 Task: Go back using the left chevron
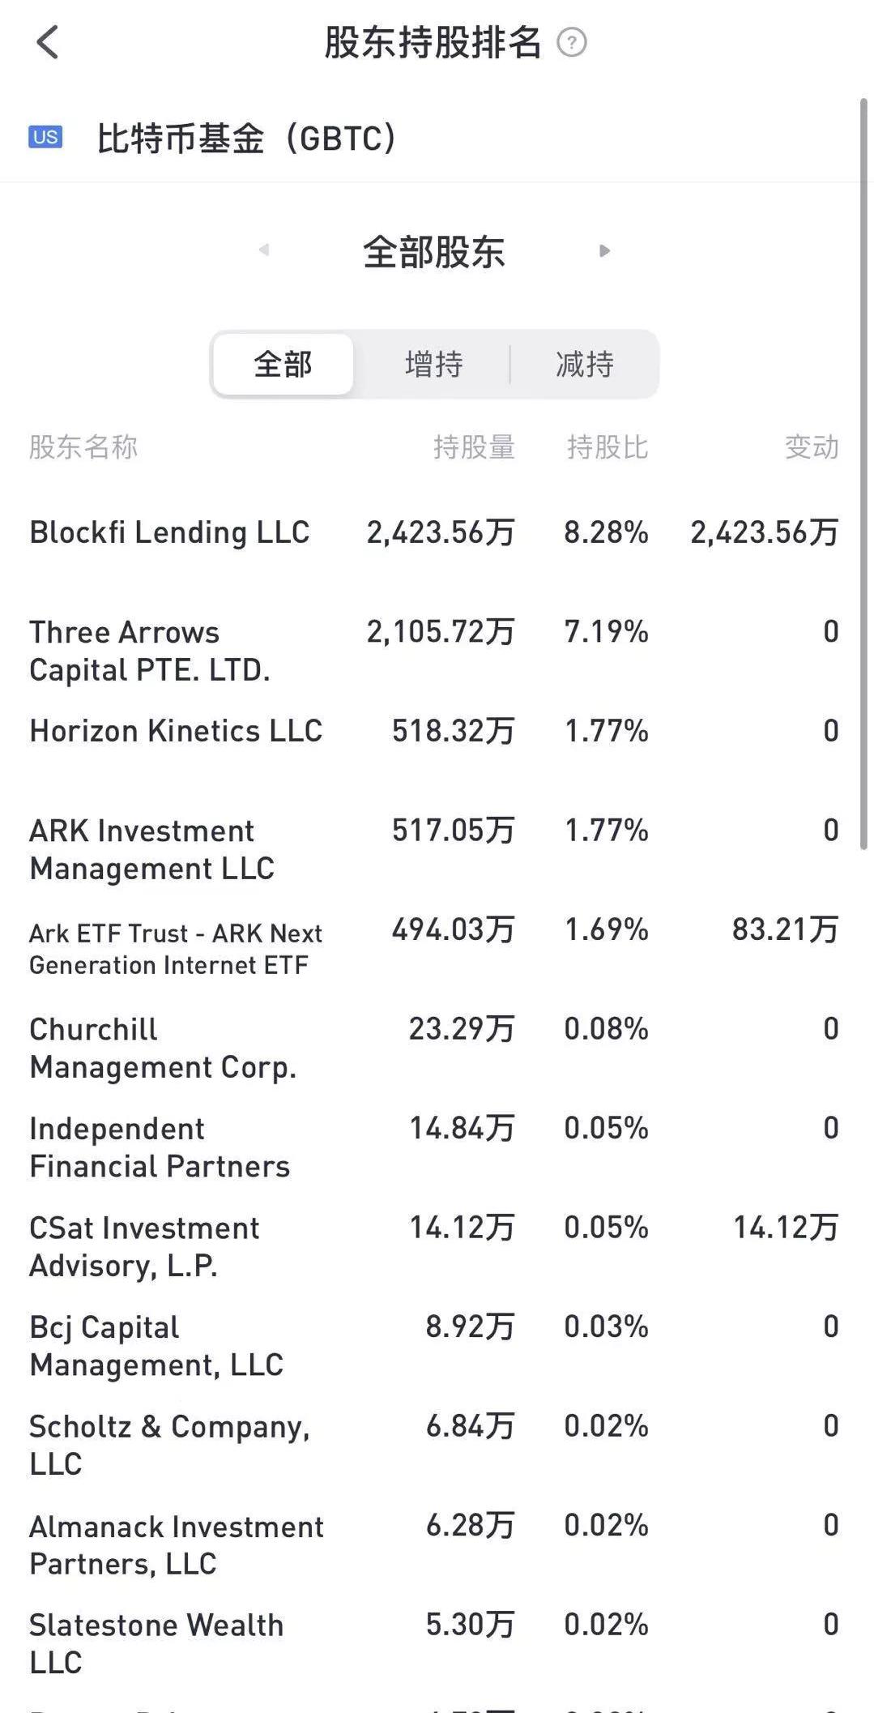(48, 42)
